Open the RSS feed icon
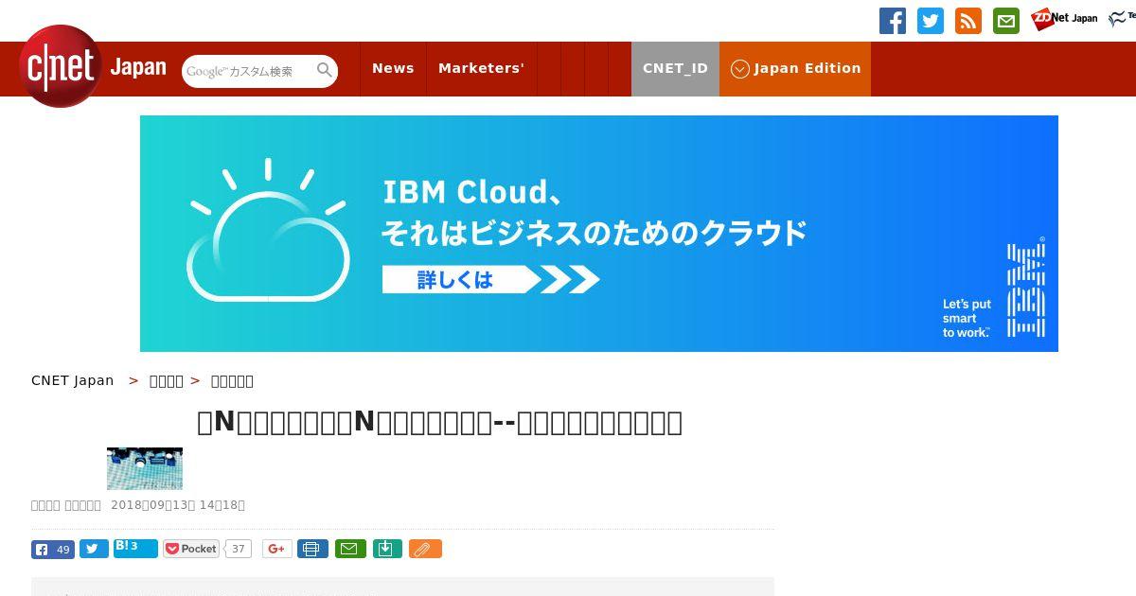Image resolution: width=1136 pixels, height=596 pixels. (x=968, y=21)
